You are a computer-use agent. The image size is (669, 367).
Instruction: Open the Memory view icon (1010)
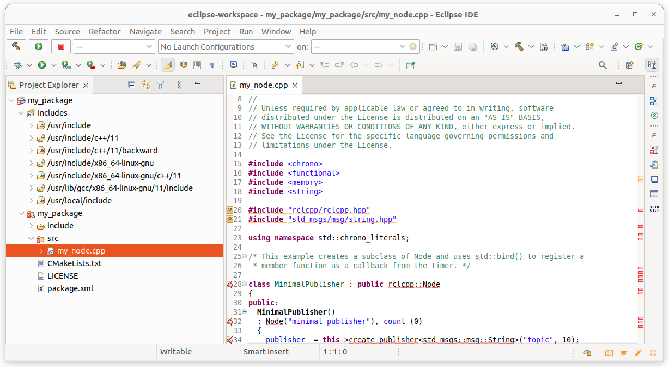tap(654, 207)
